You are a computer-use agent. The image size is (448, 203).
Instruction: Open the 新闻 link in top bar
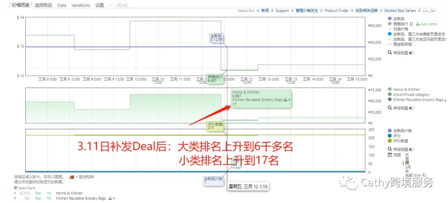pyautogui.click(x=265, y=10)
